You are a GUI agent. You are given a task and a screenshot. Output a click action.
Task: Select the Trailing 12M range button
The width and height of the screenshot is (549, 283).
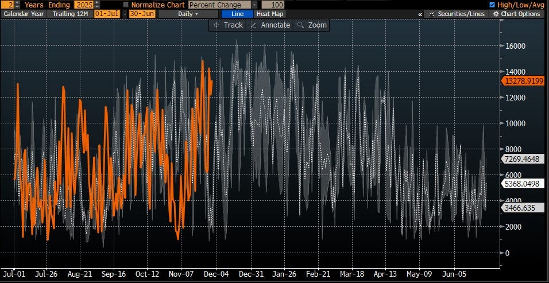[x=69, y=14]
